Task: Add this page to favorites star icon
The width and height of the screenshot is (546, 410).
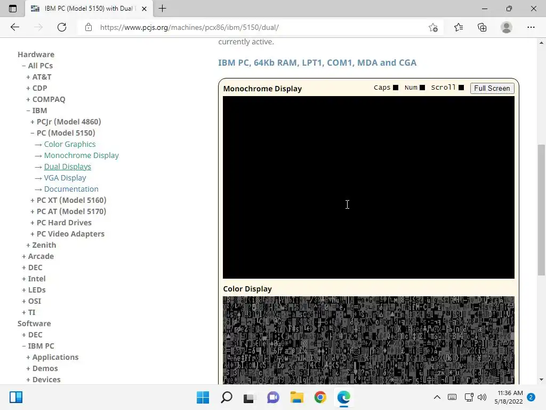Action: click(x=433, y=27)
